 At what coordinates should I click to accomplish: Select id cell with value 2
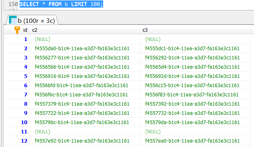(17, 49)
